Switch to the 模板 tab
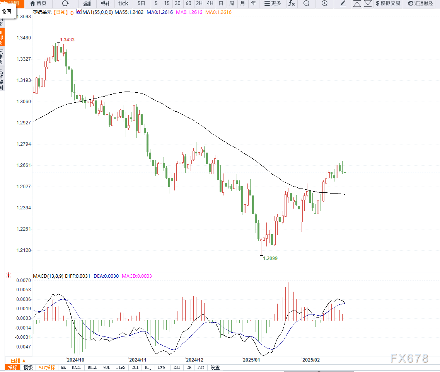 (x=28, y=367)
